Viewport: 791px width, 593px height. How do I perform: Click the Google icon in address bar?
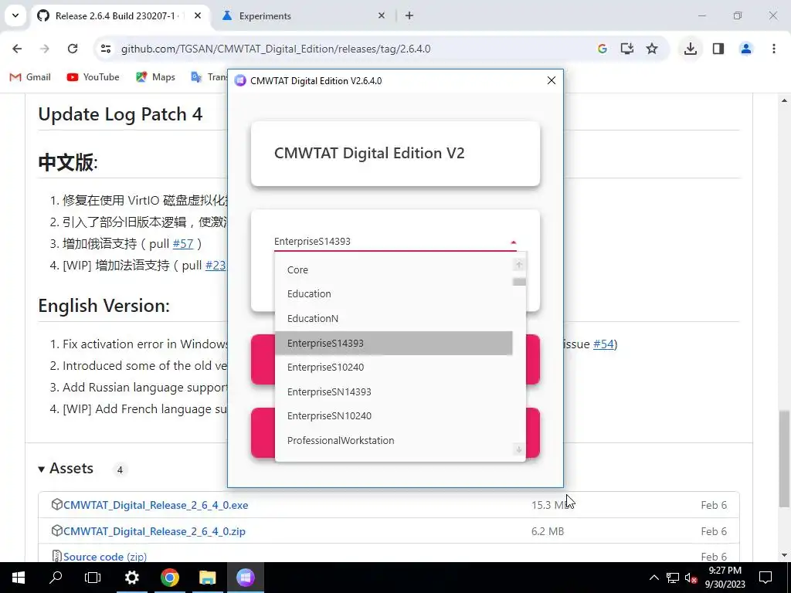point(602,49)
